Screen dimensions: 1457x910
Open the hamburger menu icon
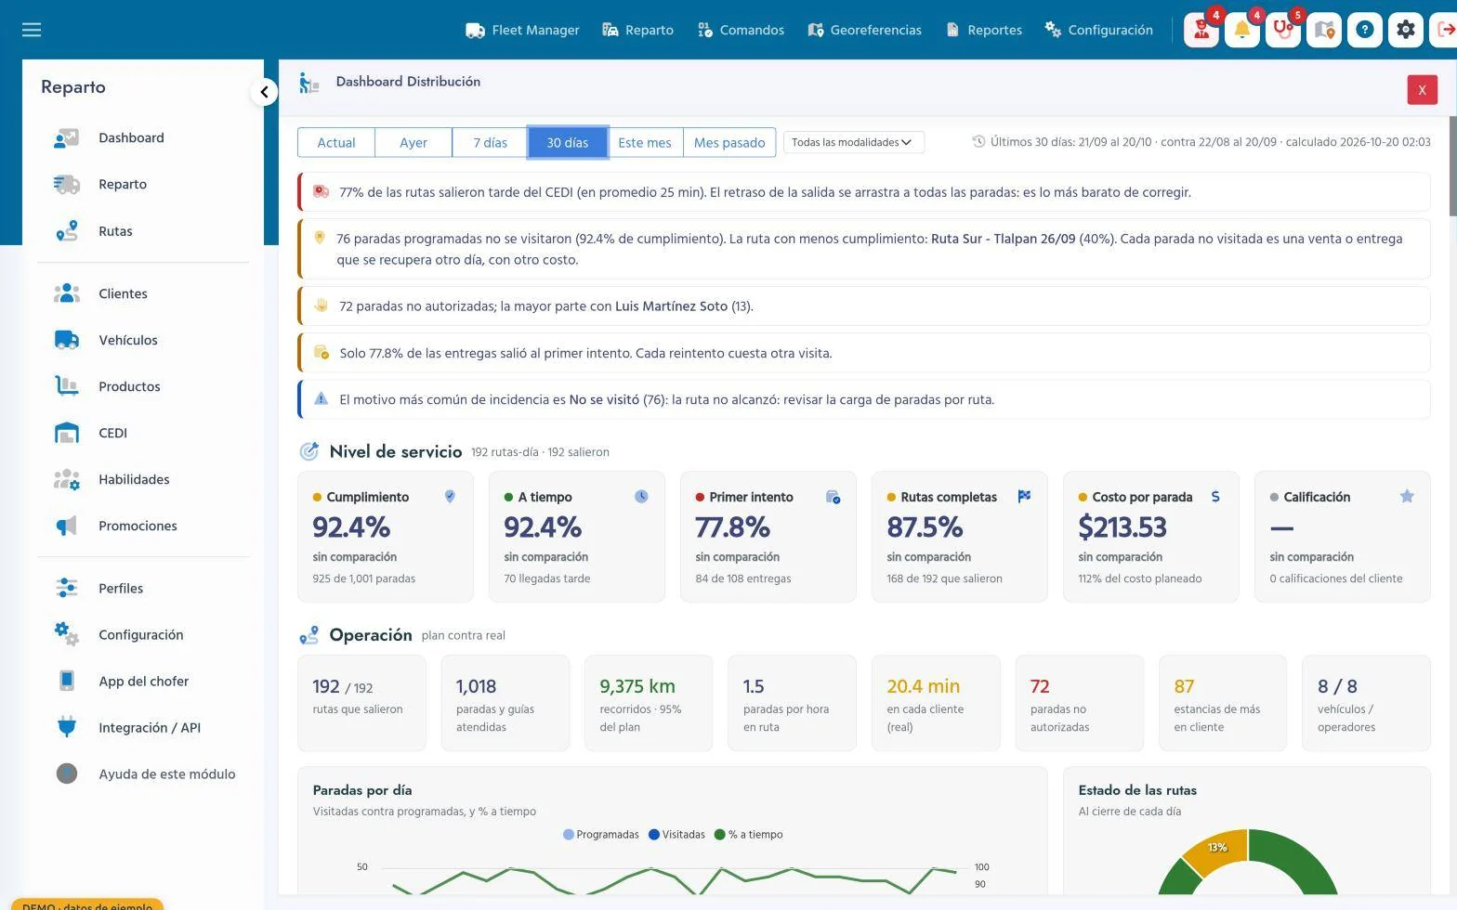pyautogui.click(x=32, y=30)
